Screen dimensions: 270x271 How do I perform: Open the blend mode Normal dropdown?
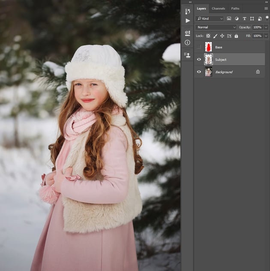[216, 27]
